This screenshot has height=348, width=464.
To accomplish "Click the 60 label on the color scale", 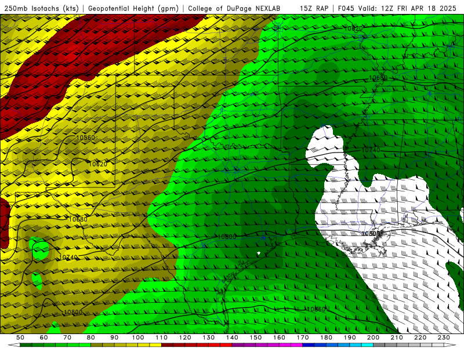I will click(44, 338).
